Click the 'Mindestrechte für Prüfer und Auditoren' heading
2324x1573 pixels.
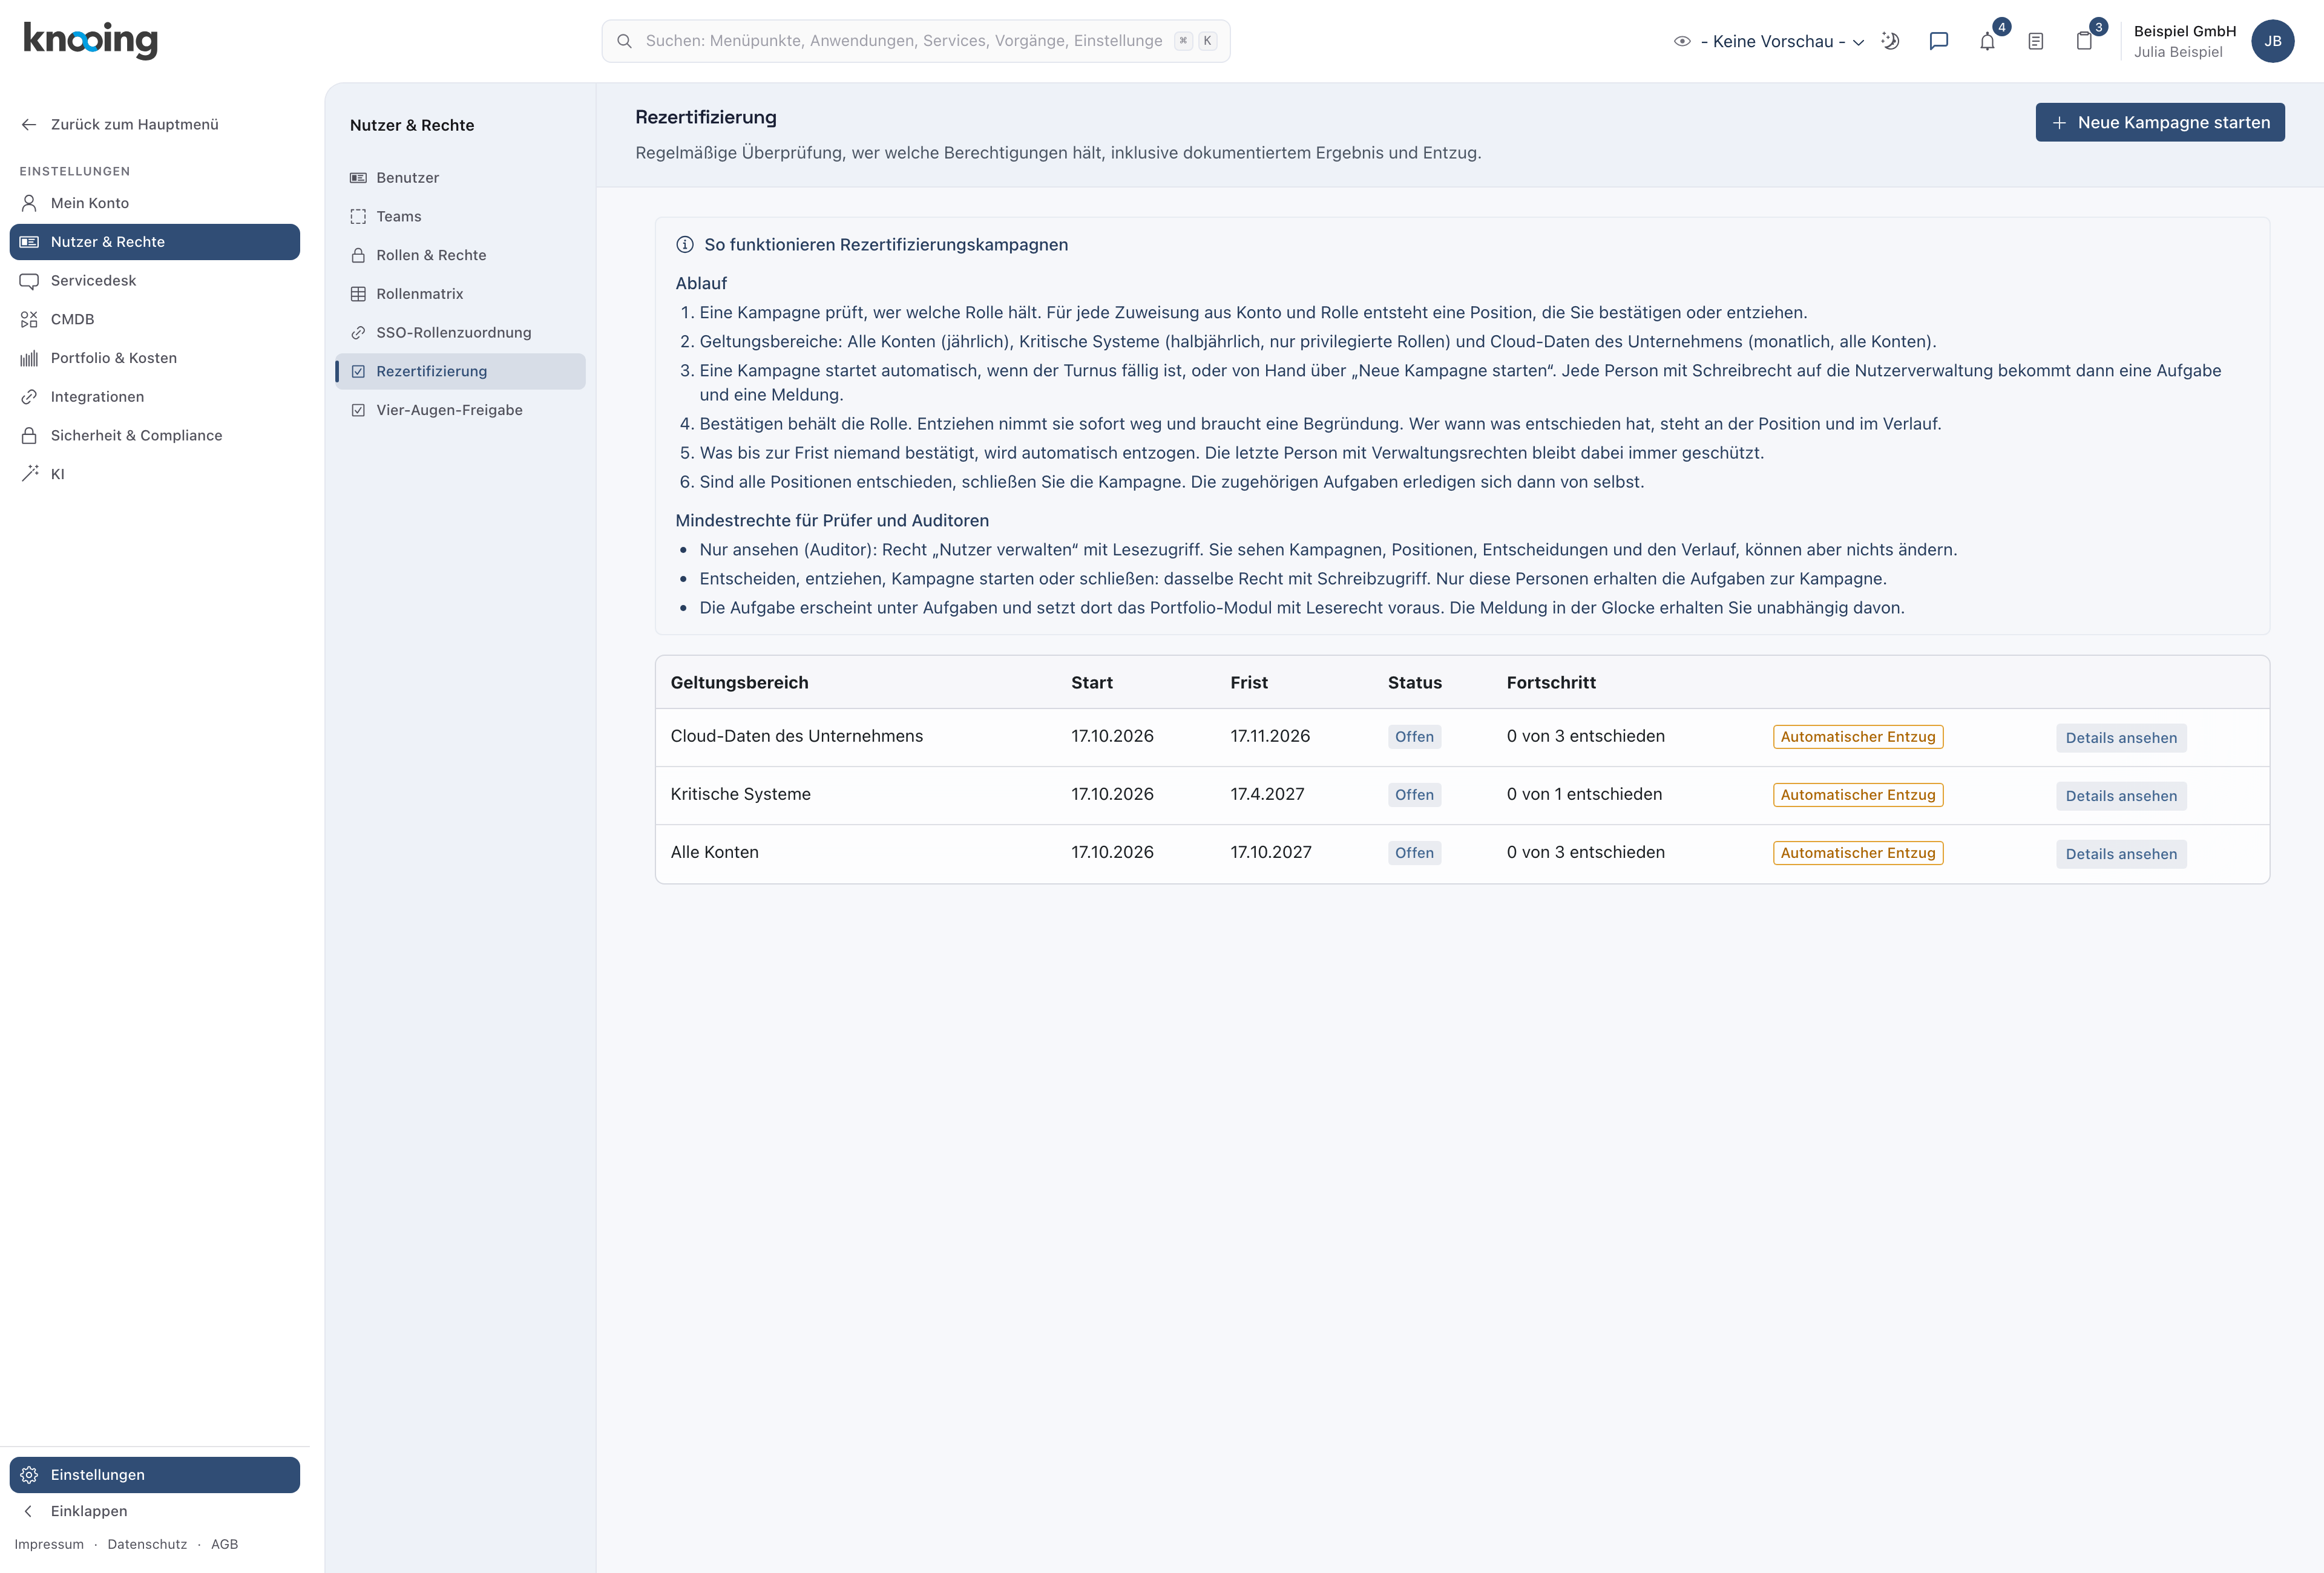[832, 521]
